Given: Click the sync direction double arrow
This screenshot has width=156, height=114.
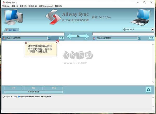Looking at the screenshot, I should click(x=78, y=36).
